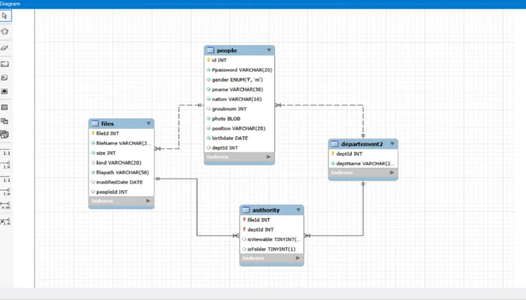Collapse the departement2 table with its header arrow
526x300 pixels.
click(392, 144)
